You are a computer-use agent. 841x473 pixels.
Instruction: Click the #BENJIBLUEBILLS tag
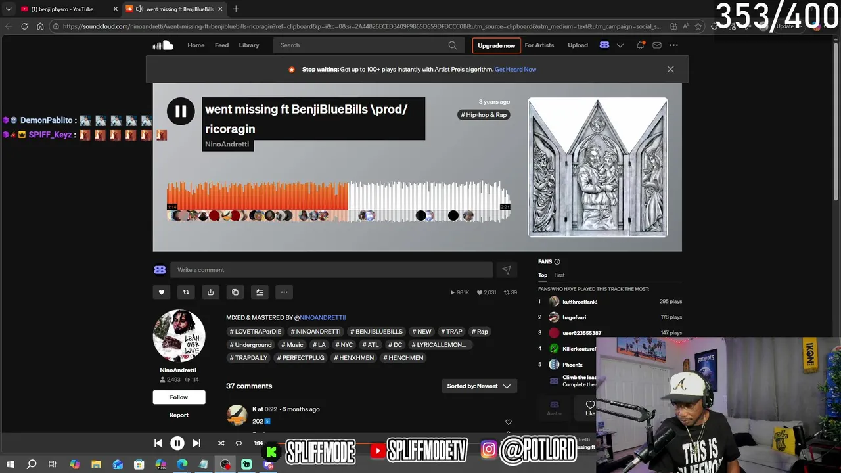[x=376, y=332]
